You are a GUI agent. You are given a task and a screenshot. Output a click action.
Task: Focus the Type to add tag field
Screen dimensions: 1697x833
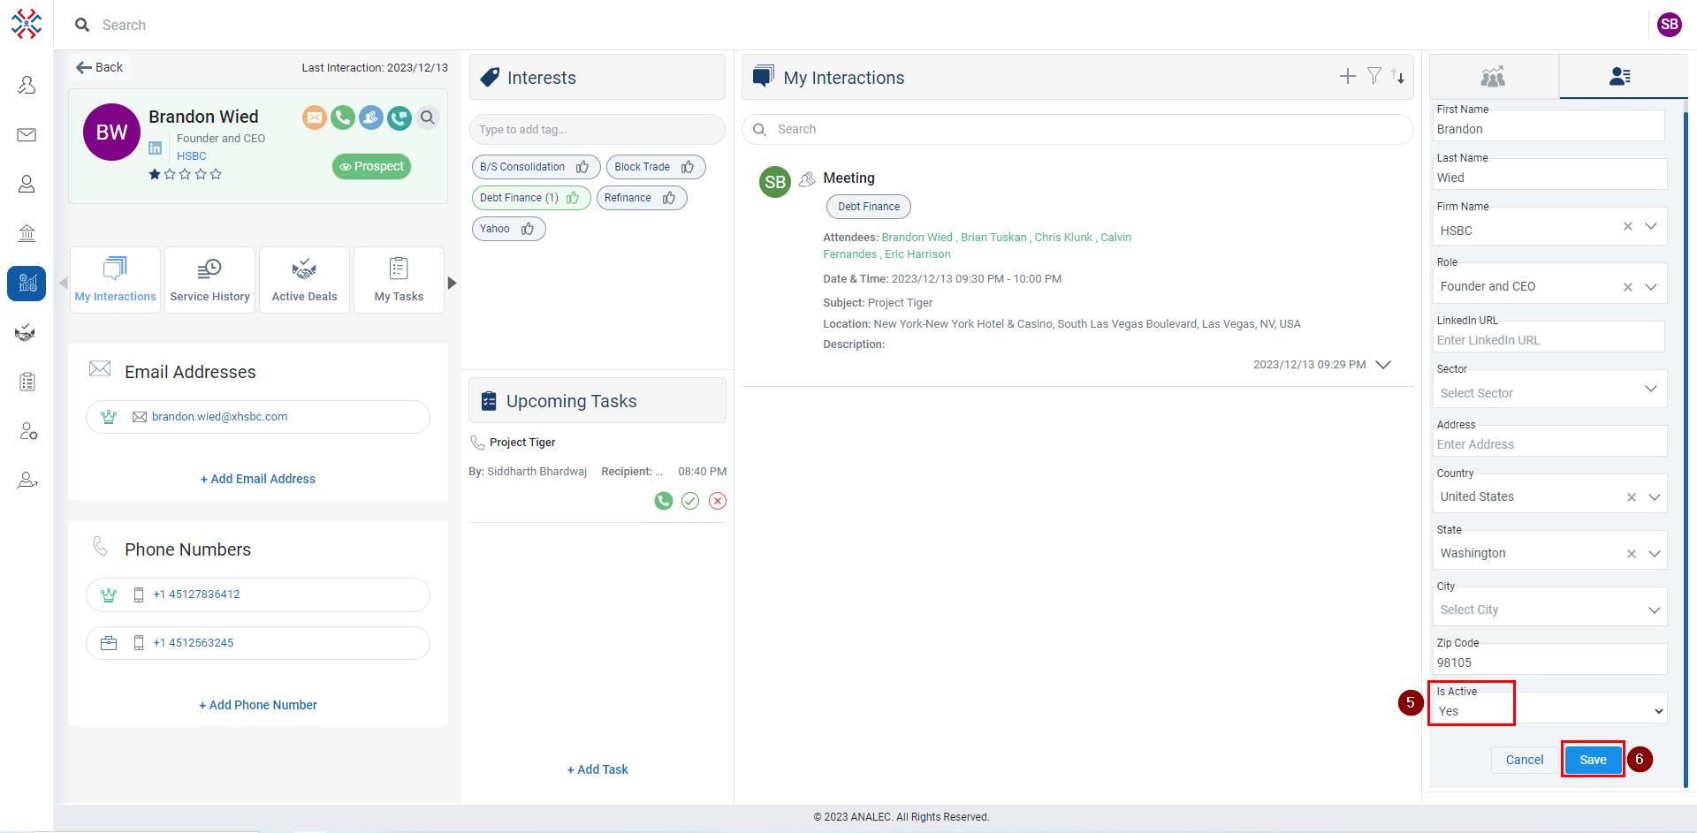click(597, 130)
